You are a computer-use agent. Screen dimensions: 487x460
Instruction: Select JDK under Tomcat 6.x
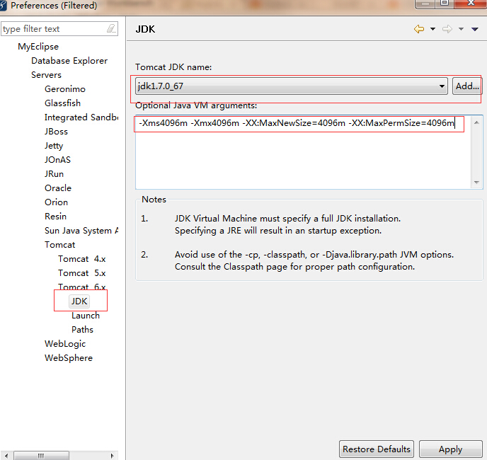tap(79, 301)
